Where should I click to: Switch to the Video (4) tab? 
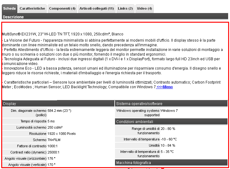tap(144, 8)
